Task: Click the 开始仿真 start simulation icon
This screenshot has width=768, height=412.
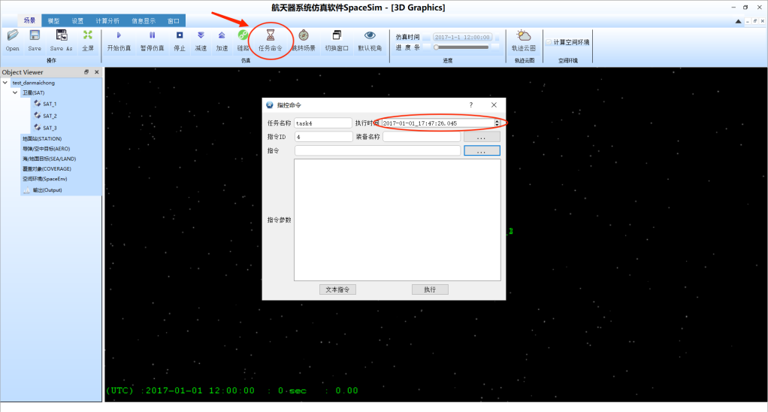Action: pos(119,35)
